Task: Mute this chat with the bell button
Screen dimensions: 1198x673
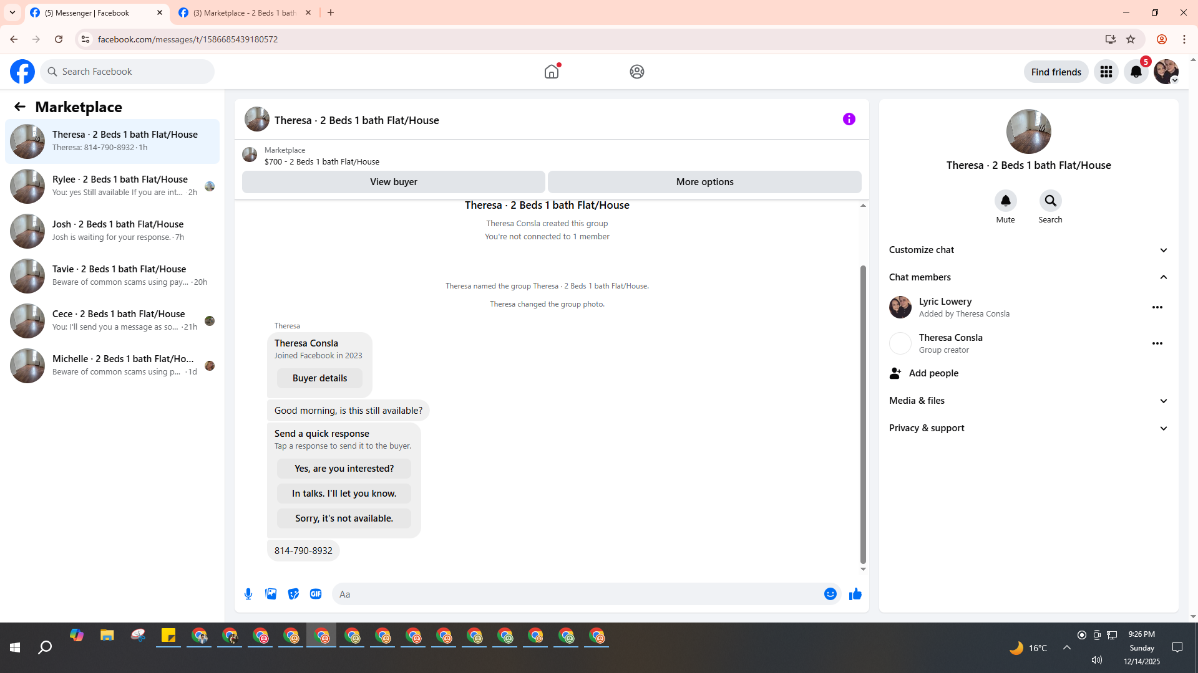Action: coord(1005,201)
